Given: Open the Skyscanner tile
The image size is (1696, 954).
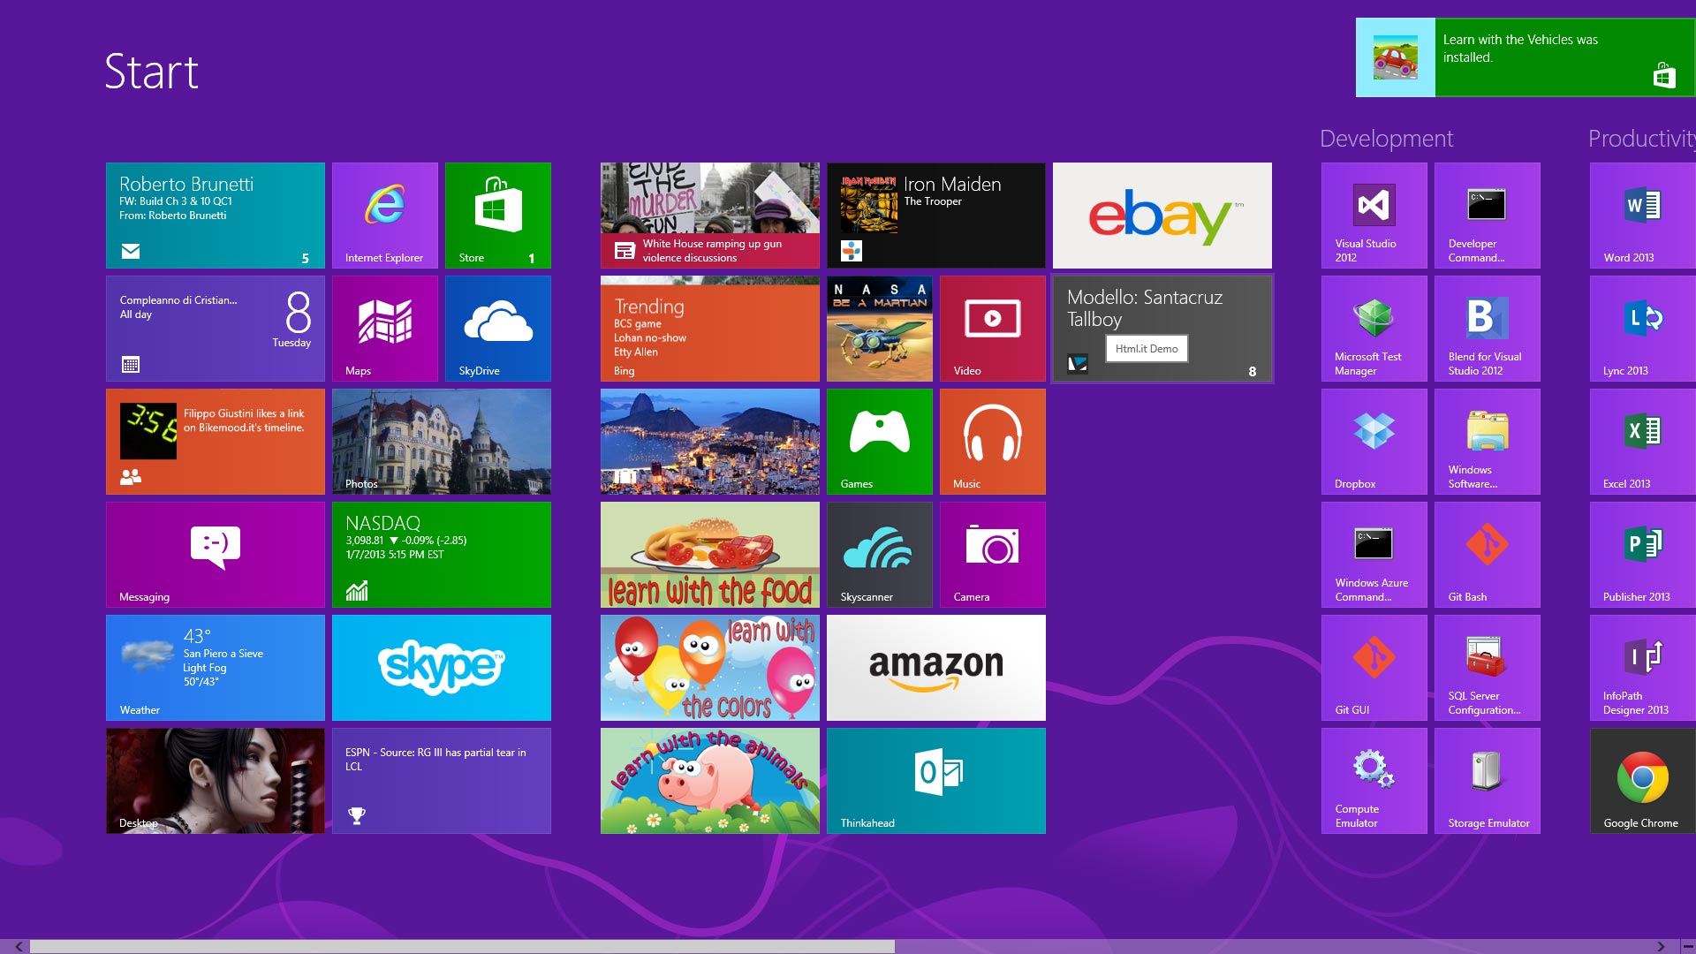Looking at the screenshot, I should pos(880,555).
